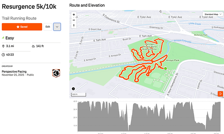224x134 pixels.
Task: Open the map info icon
Action: coord(73,89)
